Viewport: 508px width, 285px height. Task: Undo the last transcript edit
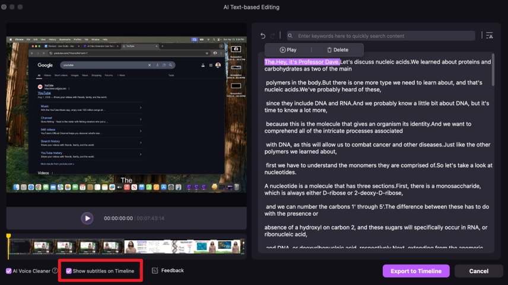coord(263,36)
